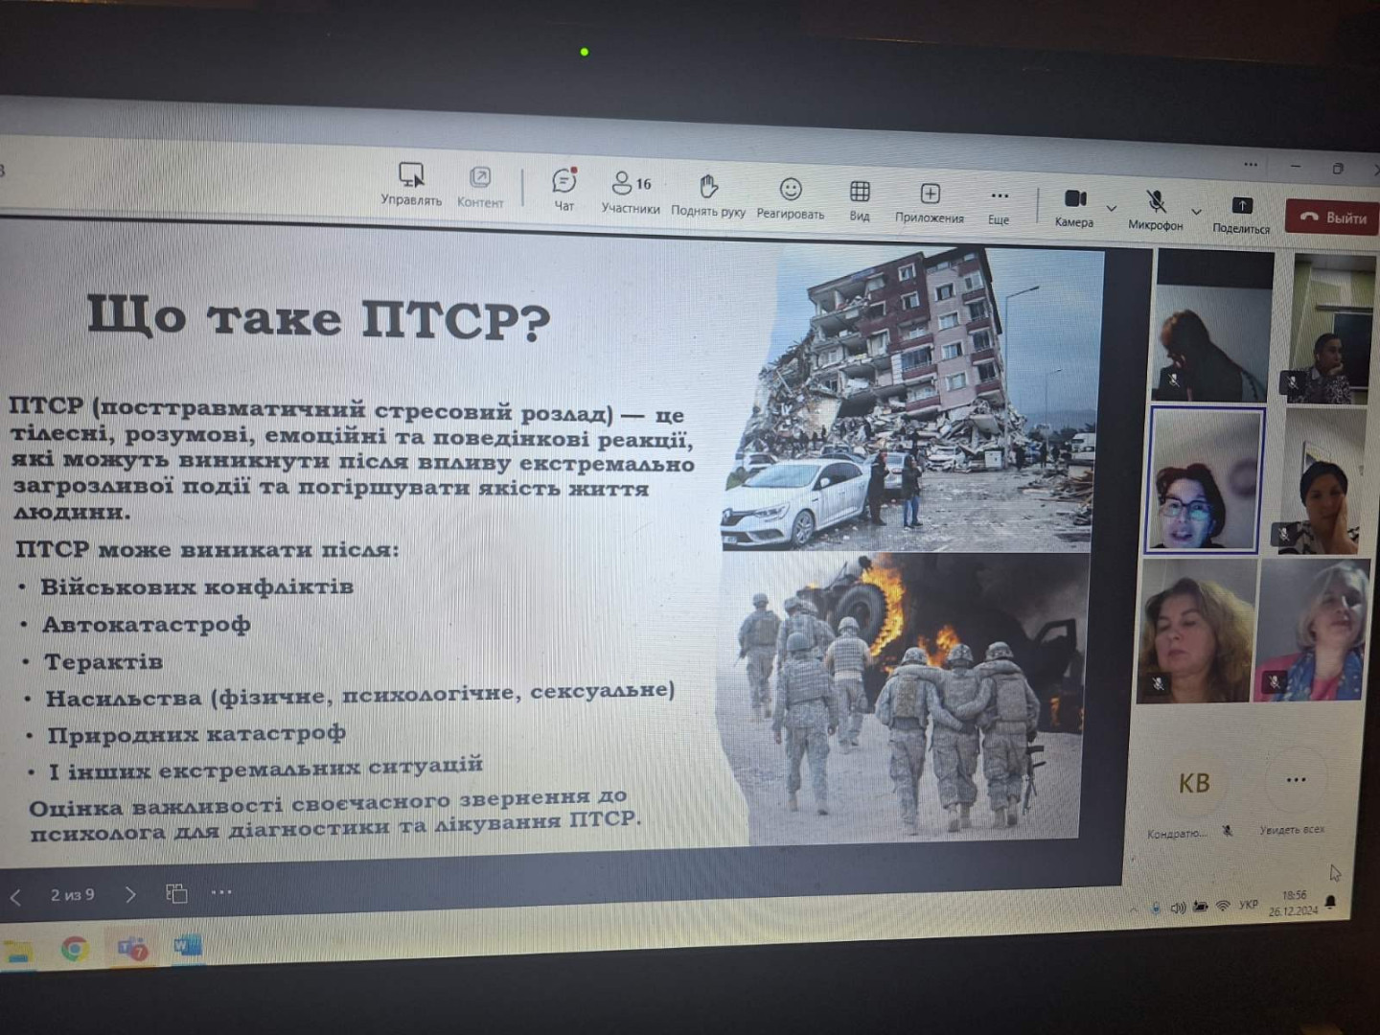Toggle Поднять руку raise hand
This screenshot has width=1380, height=1035.
pos(708,195)
